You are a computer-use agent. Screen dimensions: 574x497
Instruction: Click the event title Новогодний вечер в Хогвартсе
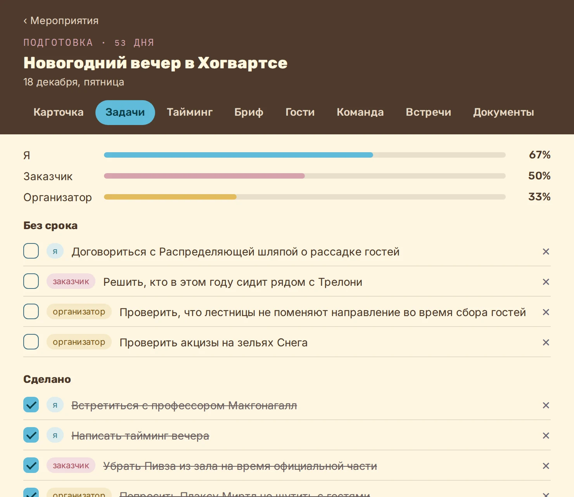tap(155, 63)
